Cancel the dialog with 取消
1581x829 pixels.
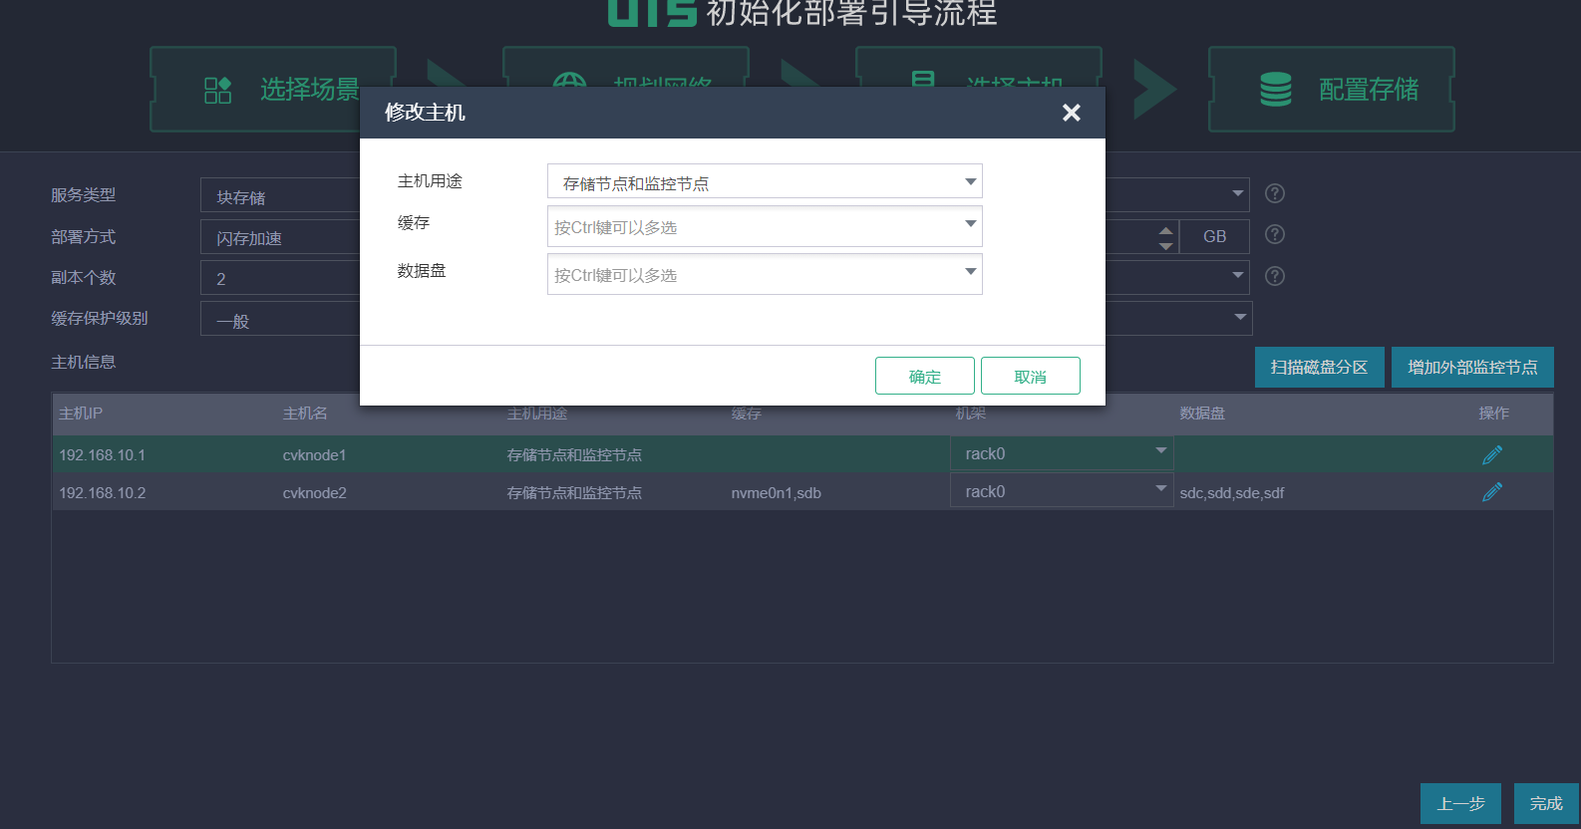click(x=1031, y=376)
